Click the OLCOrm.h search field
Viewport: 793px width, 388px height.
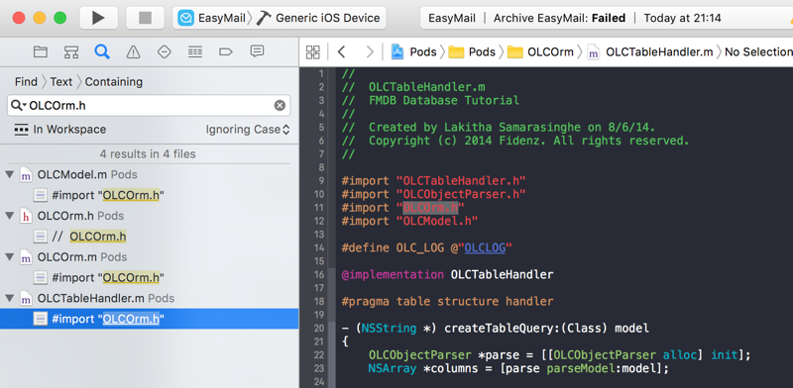pos(149,105)
